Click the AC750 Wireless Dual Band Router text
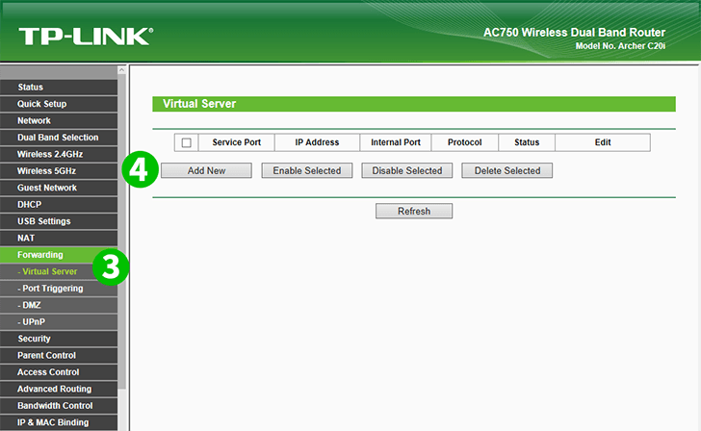 tap(575, 33)
